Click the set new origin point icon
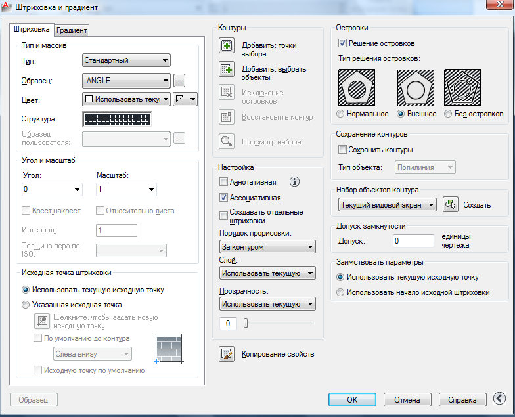The width and height of the screenshot is (515, 417). 42,320
